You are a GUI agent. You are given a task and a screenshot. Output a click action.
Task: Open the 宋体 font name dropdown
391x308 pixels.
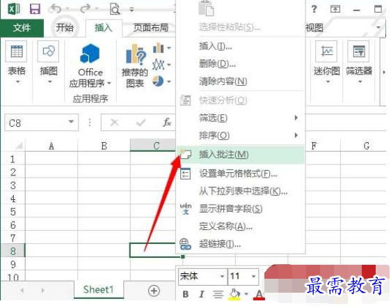click(222, 276)
